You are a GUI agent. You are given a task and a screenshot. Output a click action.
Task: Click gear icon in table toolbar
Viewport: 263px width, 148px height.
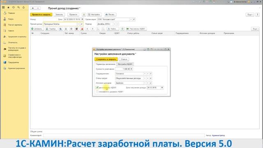point(71,29)
